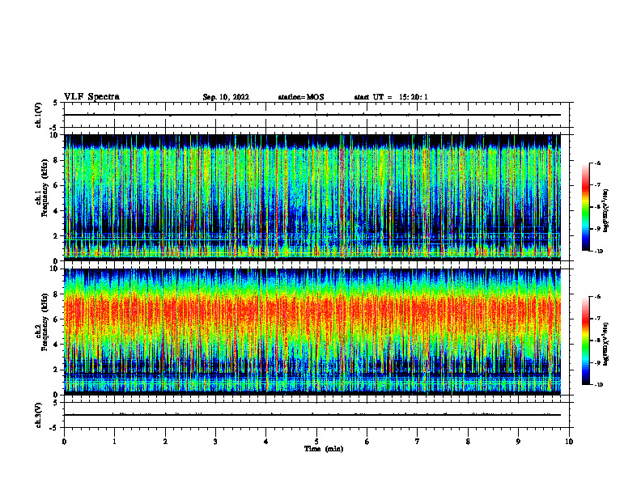Click the "ch.3(V)" axis label
This screenshot has width=641, height=495.
pyautogui.click(x=39, y=416)
